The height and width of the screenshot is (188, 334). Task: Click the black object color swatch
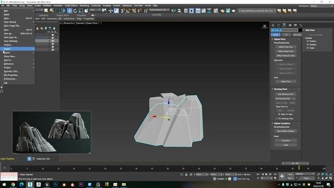[x=300, y=30]
